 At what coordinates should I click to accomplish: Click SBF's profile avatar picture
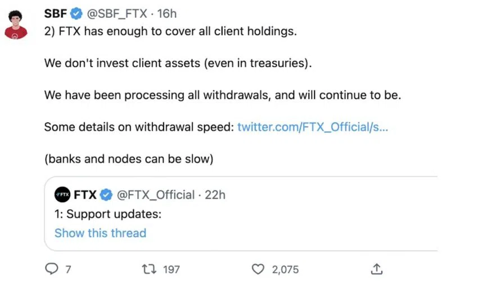click(15, 25)
